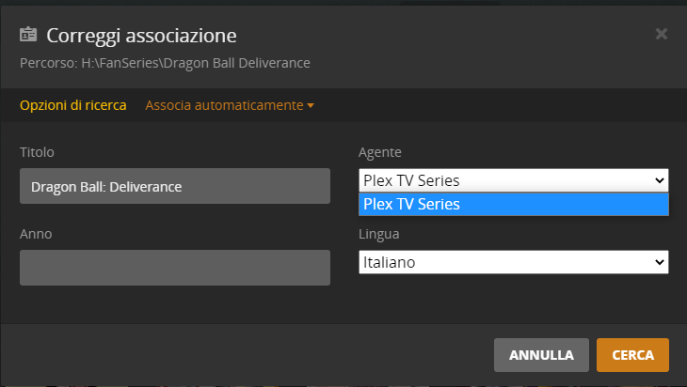Viewport: 687px width, 387px height.
Task: Click the Agente dropdown arrow
Action: pyautogui.click(x=659, y=180)
